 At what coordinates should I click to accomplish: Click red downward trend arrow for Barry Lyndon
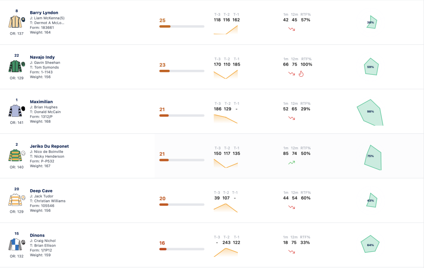coord(291,29)
